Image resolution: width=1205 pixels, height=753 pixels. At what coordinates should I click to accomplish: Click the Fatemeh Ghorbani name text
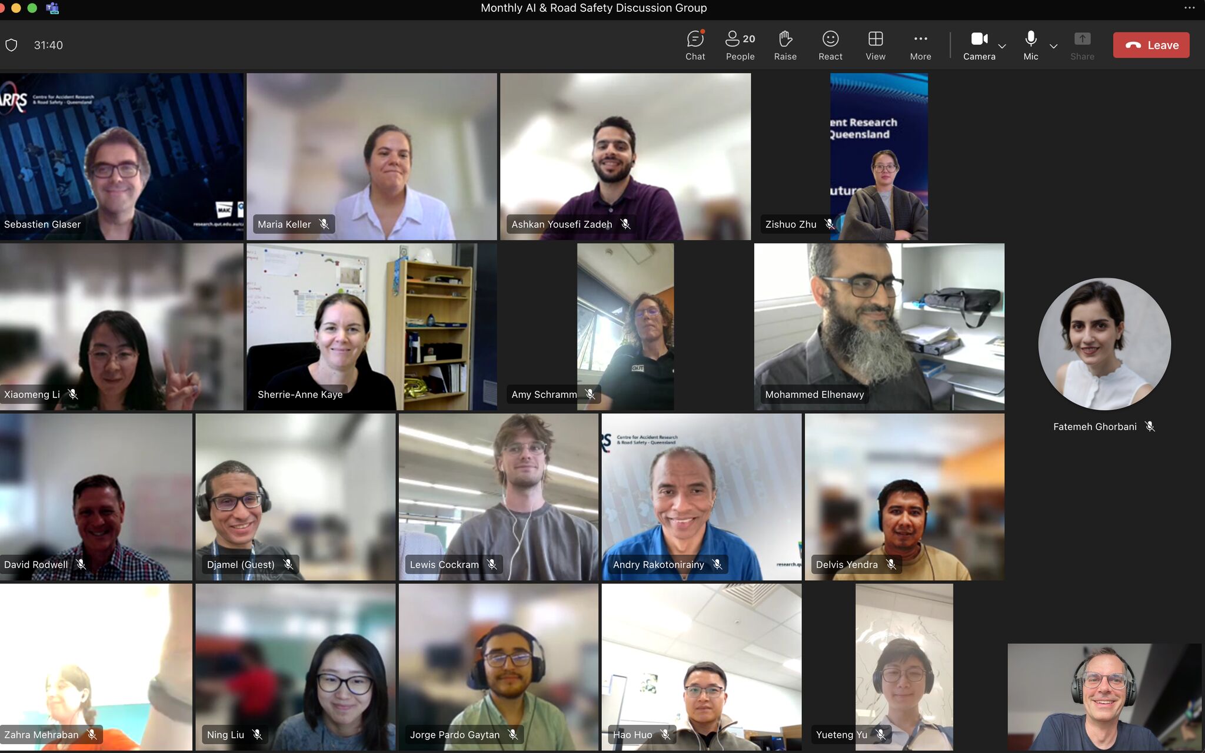coord(1095,427)
